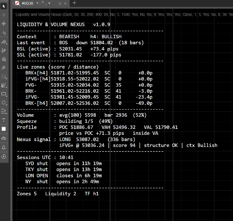Activate the thin crosshair tool
Screen dimensions: 233x221
tap(4, 15)
